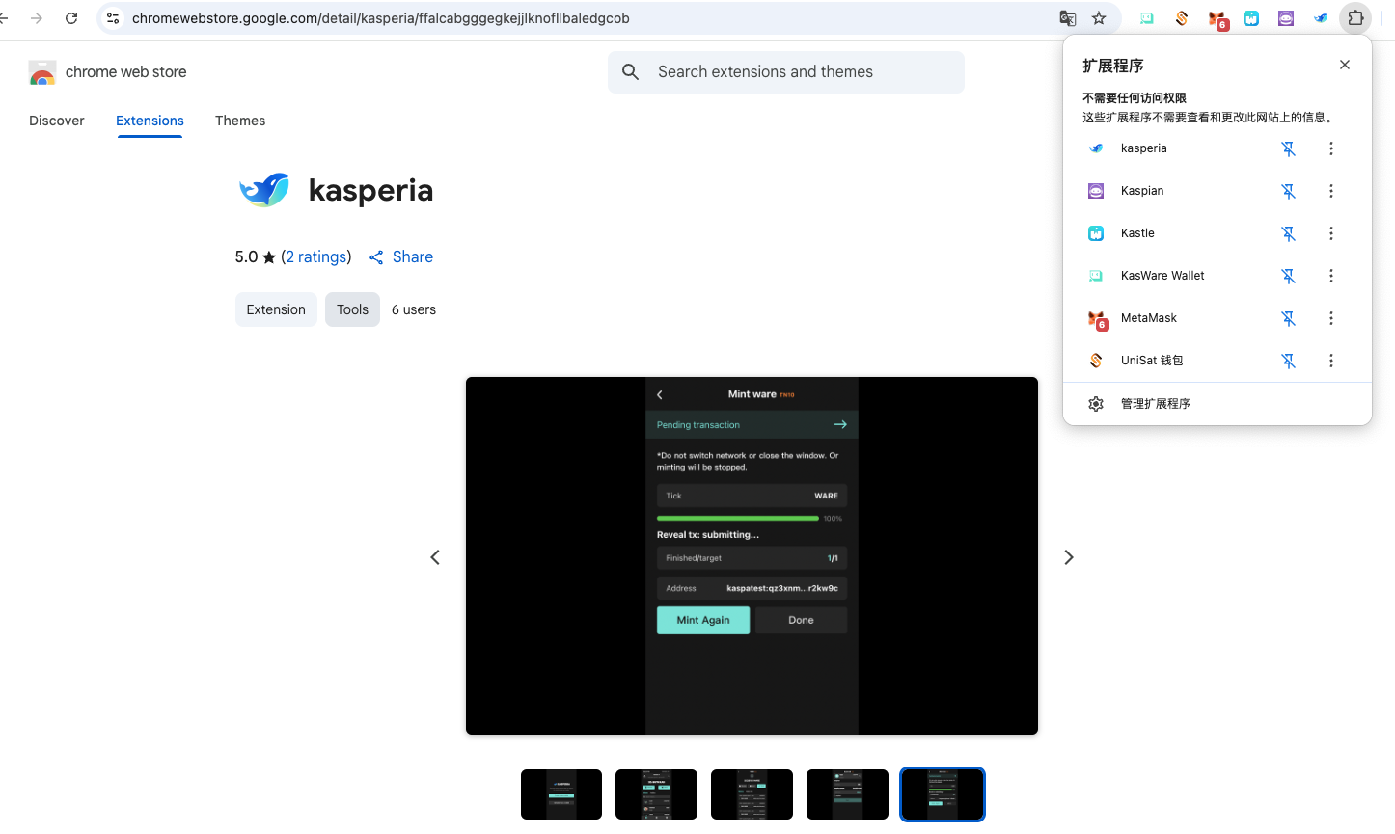
Task: Click the '6 users' text
Action: pos(414,309)
